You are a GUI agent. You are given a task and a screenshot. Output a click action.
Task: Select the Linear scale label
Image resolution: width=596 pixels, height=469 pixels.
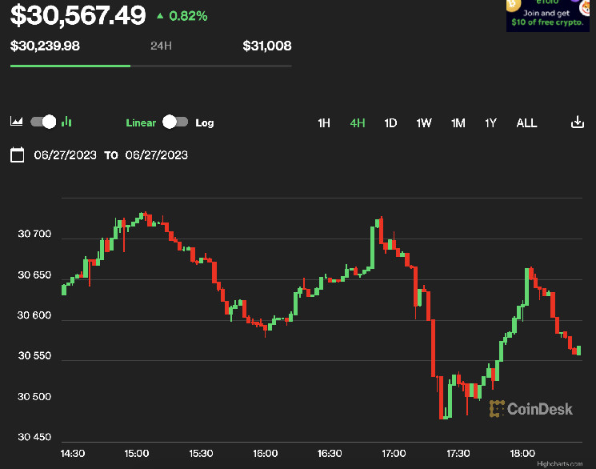click(141, 123)
